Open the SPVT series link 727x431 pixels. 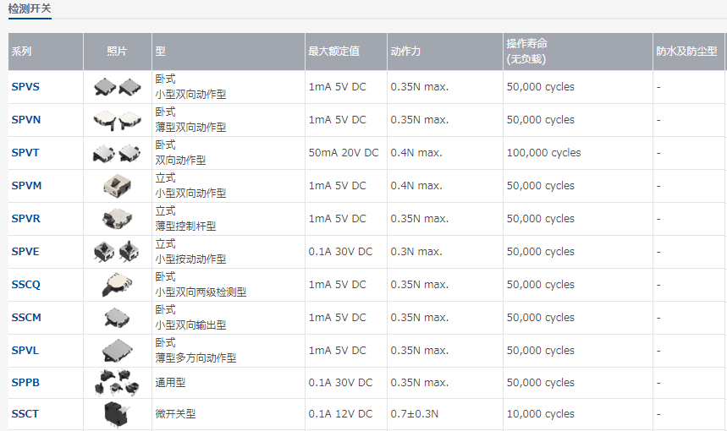coord(25,153)
